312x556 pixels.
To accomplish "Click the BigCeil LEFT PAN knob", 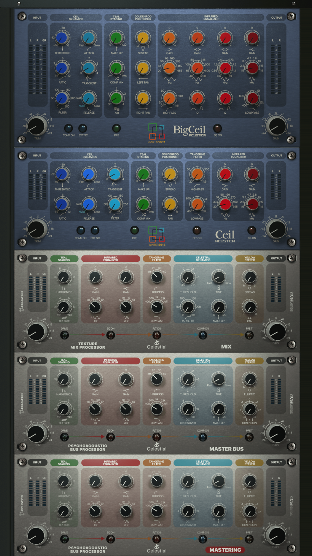I will coord(143,68).
